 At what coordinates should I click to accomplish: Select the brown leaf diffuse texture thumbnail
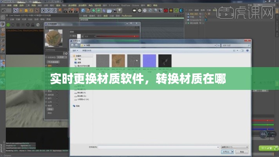point(118,61)
